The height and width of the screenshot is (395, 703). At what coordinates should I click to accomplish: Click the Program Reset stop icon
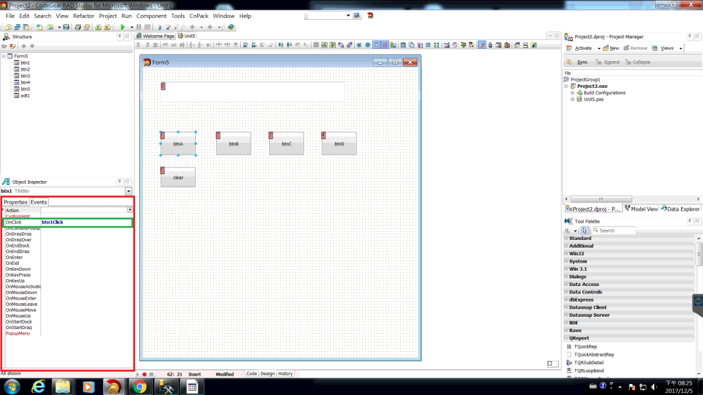coord(148,27)
